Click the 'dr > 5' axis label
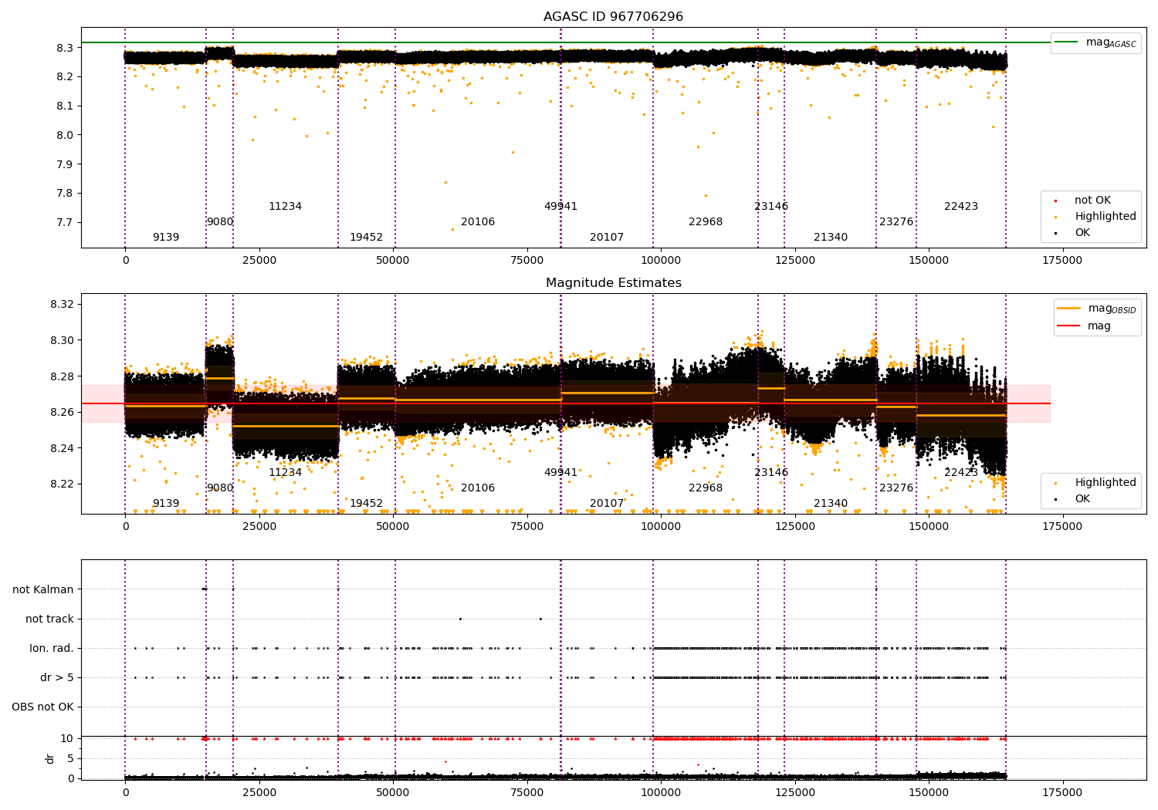Image resolution: width=1158 pixels, height=810 pixels. 57,677
